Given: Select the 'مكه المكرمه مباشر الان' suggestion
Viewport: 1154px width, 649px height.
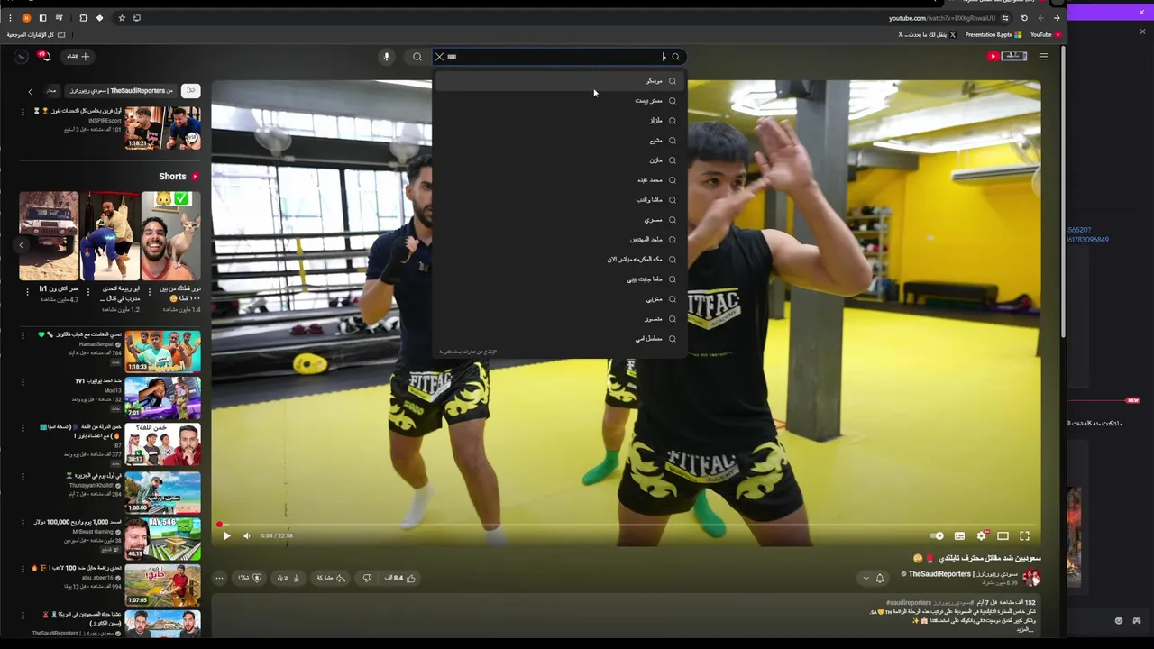Looking at the screenshot, I should 559,260.
